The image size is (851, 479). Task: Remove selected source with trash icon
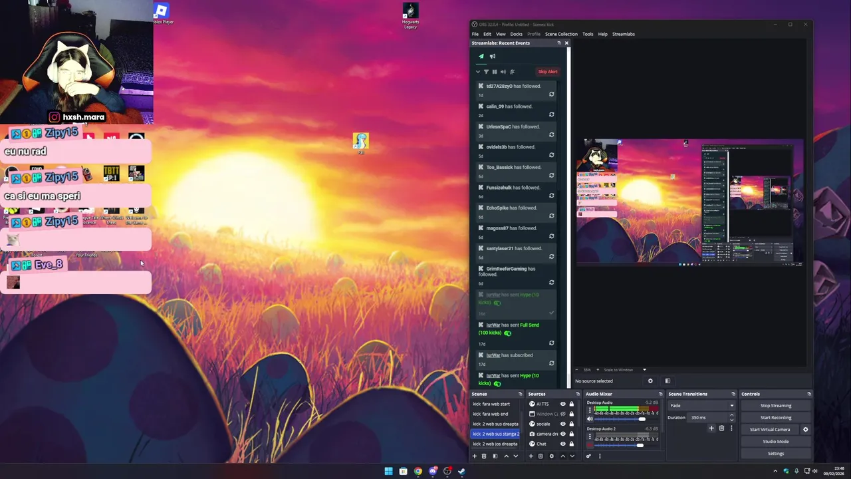(x=541, y=456)
